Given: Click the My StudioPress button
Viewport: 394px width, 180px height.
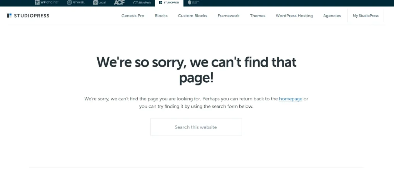Looking at the screenshot, I should [366, 15].
